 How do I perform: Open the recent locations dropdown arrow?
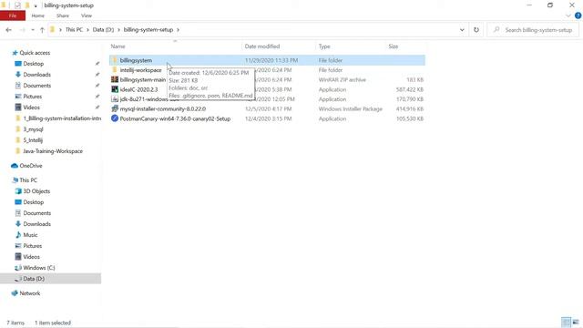(33, 30)
